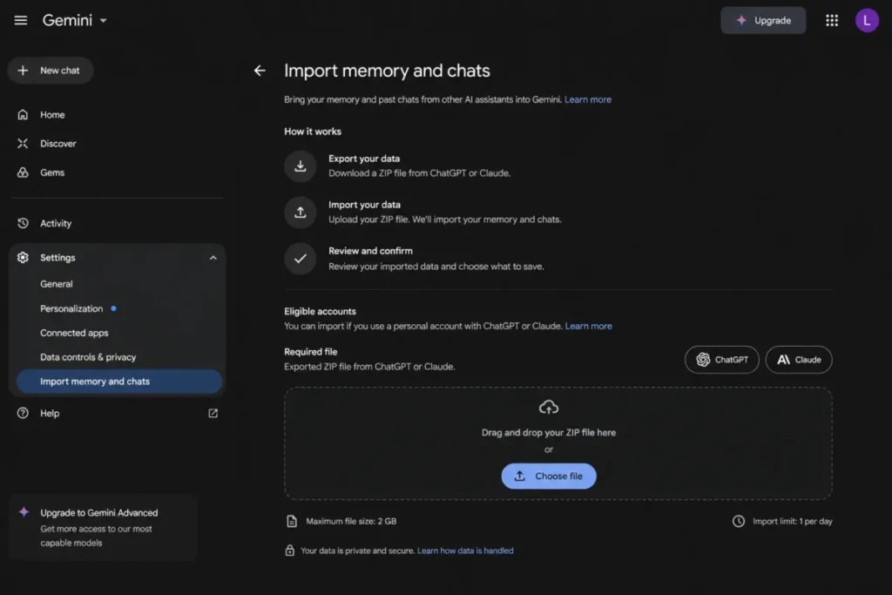Open Personalization settings

tap(71, 308)
